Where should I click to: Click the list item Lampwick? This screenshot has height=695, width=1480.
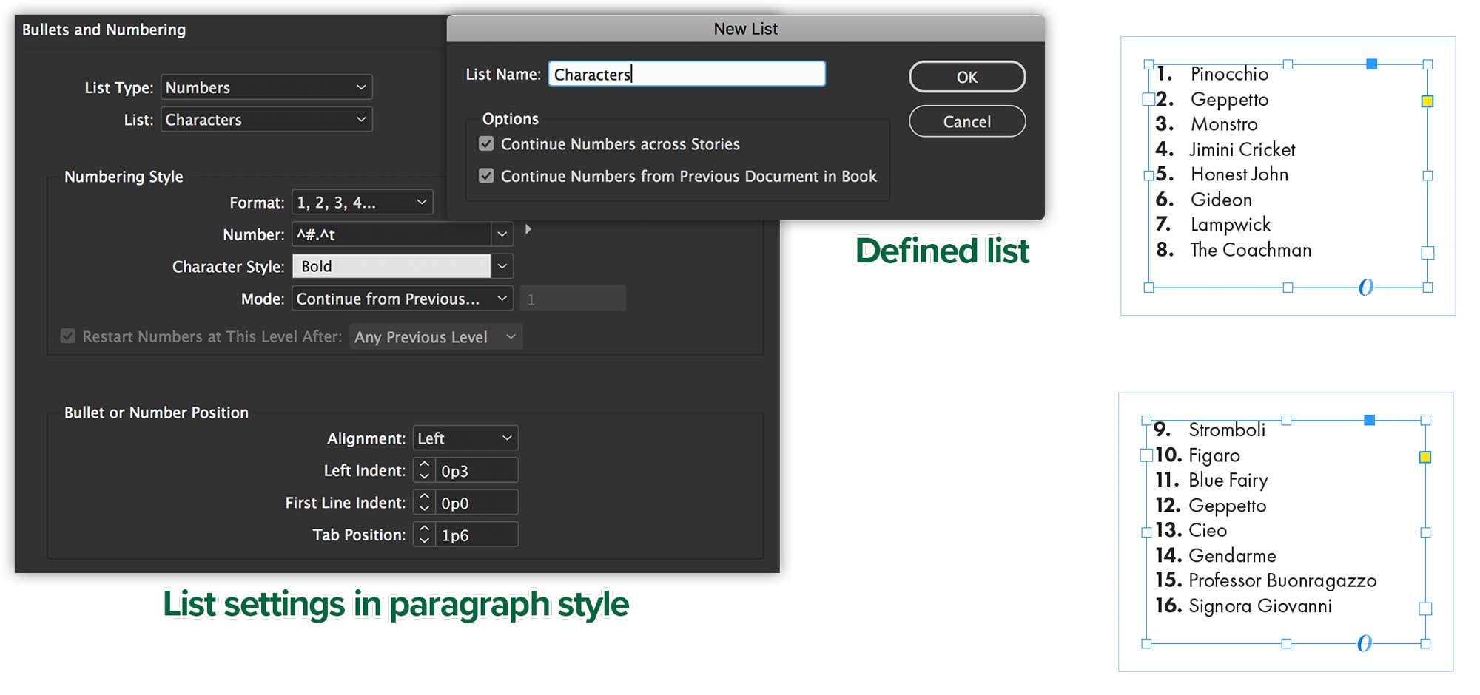pos(1231,225)
